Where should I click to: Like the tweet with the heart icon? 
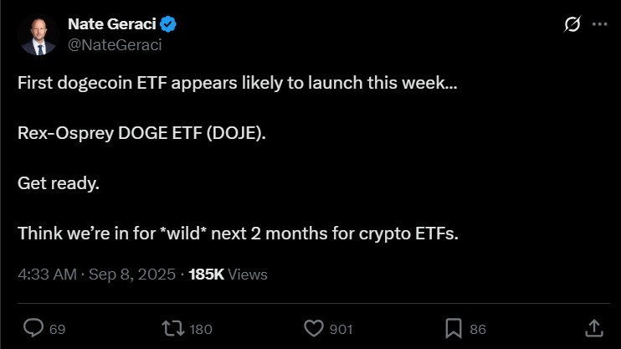point(314,328)
